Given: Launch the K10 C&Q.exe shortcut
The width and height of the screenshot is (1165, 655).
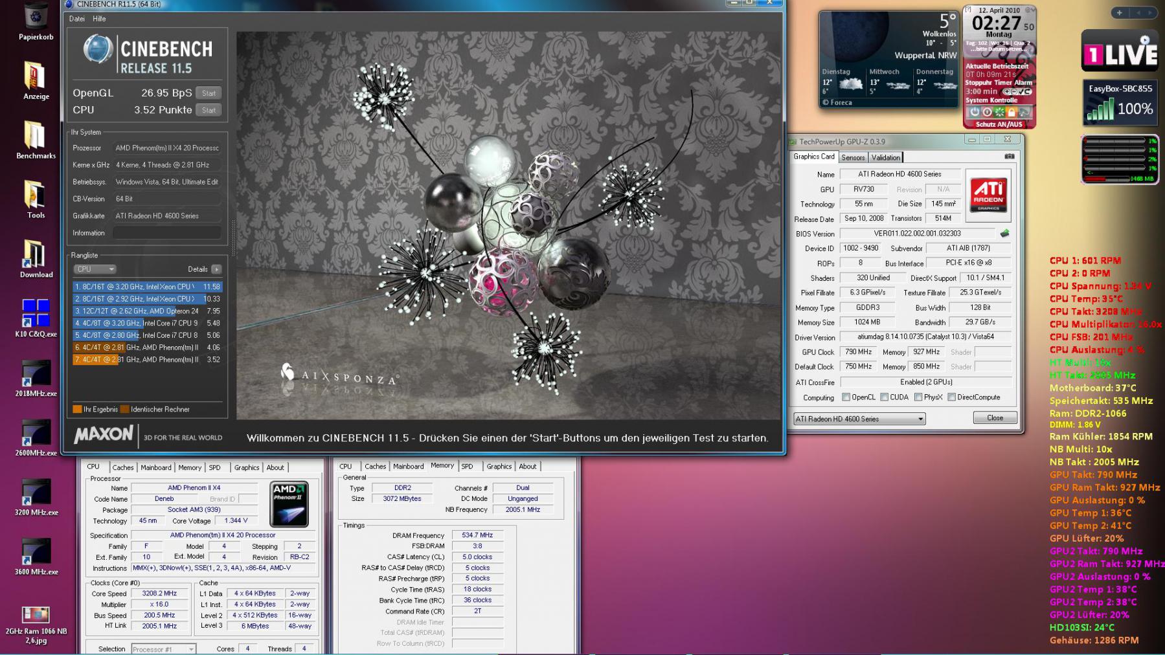Looking at the screenshot, I should point(36,318).
